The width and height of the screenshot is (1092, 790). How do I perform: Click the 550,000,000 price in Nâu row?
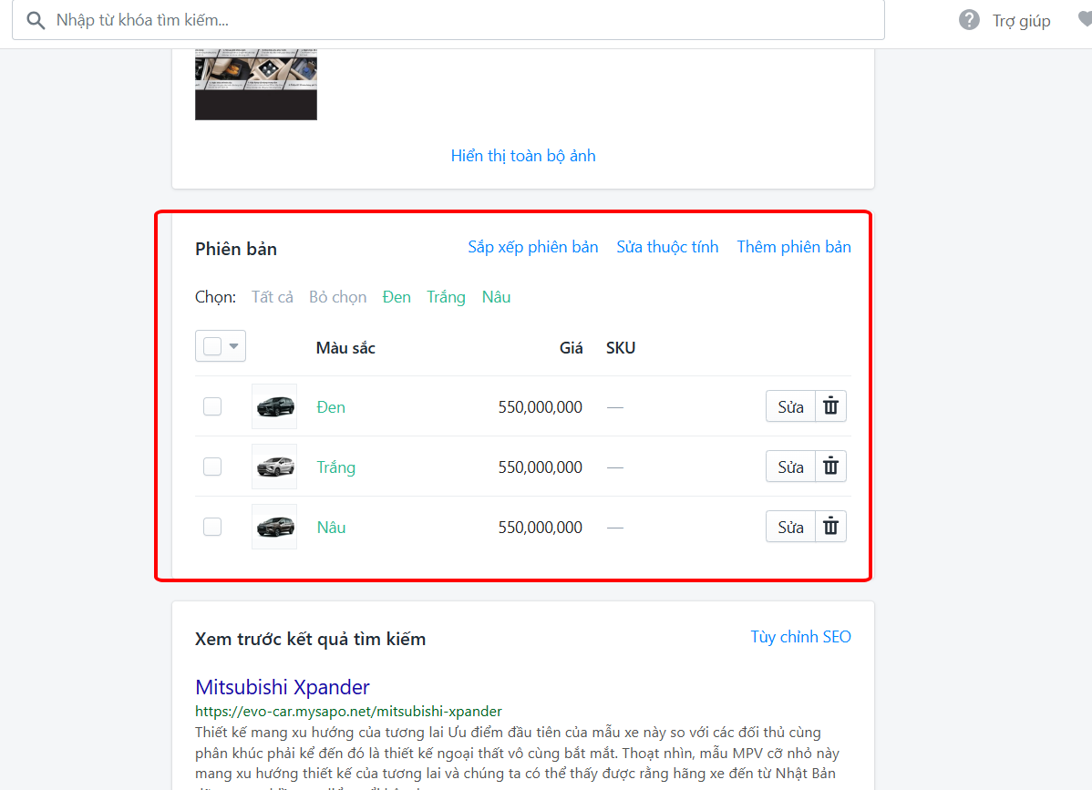pyautogui.click(x=540, y=528)
